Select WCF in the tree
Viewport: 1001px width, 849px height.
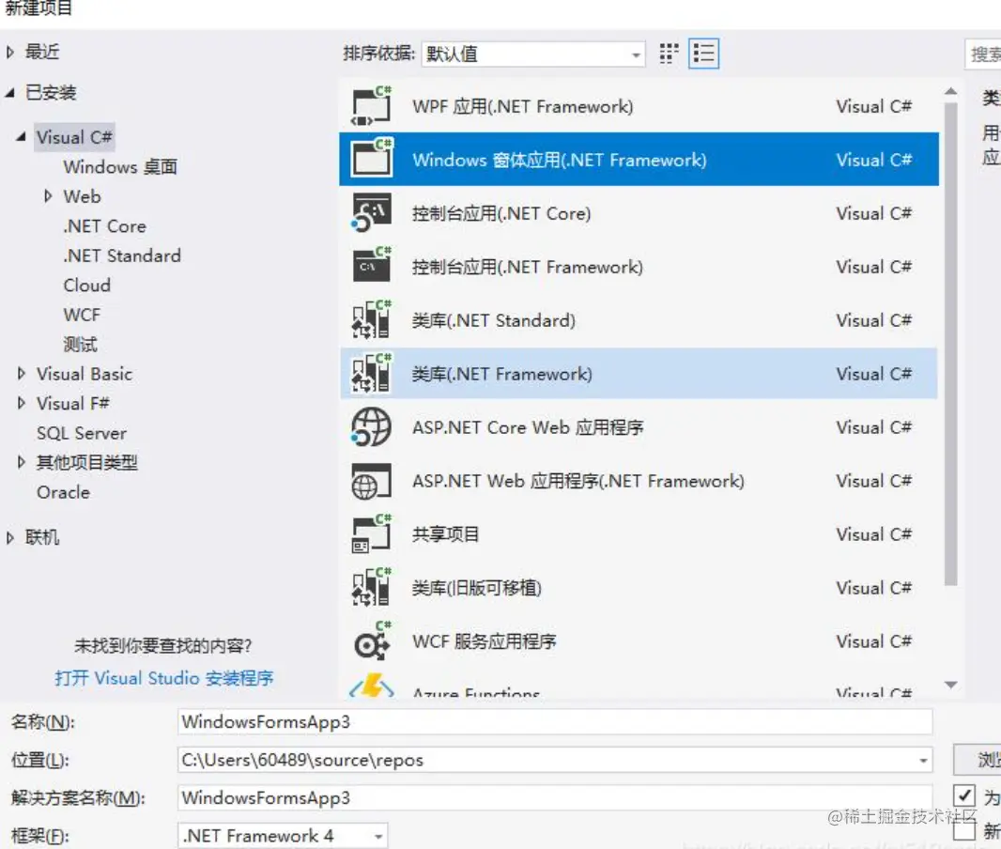click(82, 315)
